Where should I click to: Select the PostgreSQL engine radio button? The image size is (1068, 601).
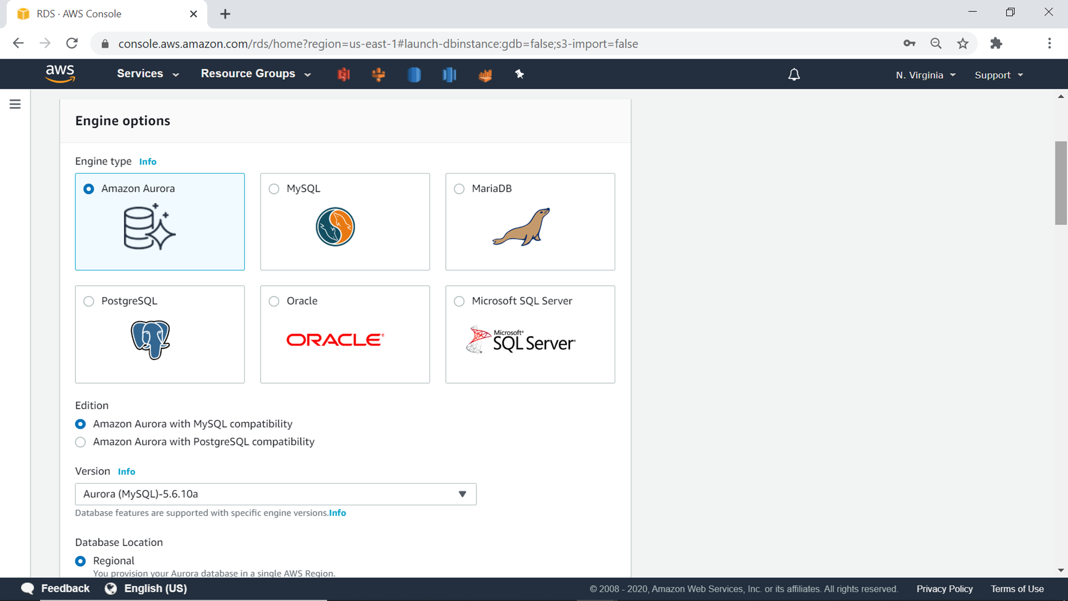click(89, 301)
